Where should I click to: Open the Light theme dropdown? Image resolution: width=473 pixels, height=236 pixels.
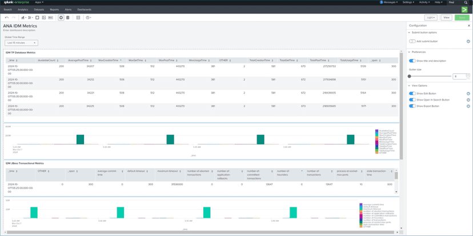431,18
